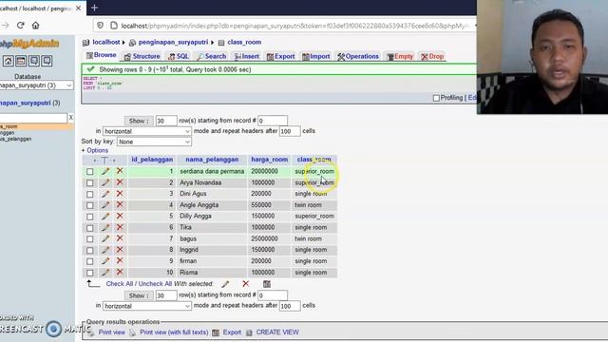Screen dimensions: 608x342
Task: Tick checkbox for Dini Agus row
Action: point(90,194)
